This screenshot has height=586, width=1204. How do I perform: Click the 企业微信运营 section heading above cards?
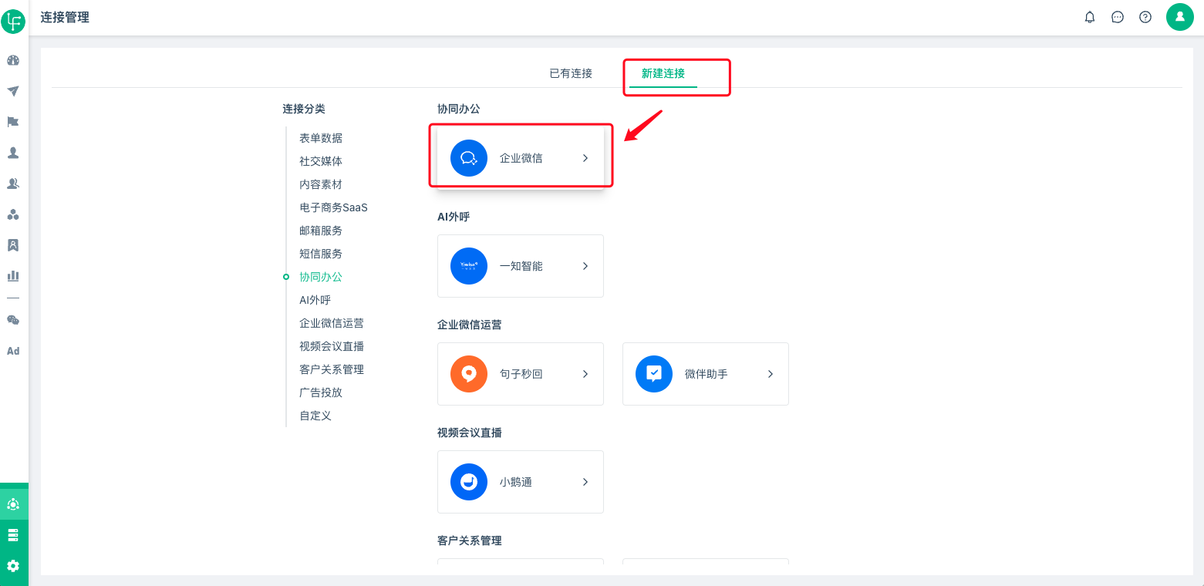pyautogui.click(x=470, y=325)
